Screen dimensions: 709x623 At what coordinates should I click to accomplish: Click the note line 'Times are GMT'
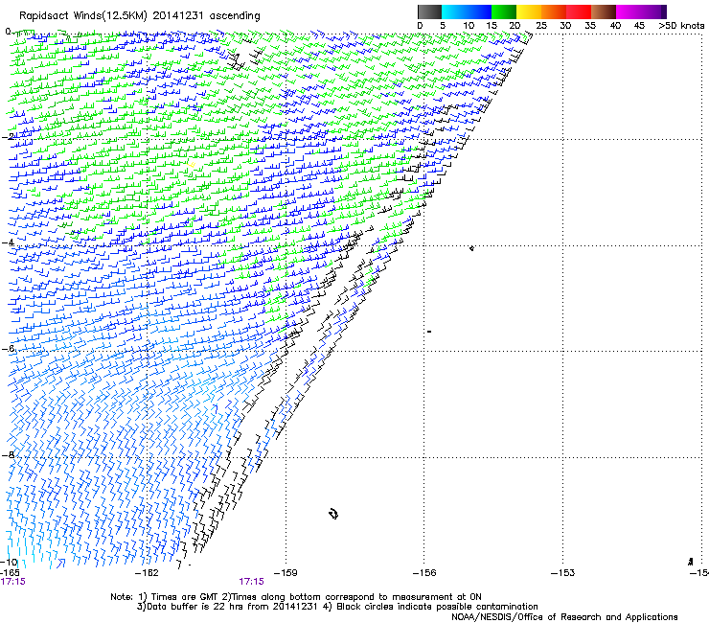[186, 597]
